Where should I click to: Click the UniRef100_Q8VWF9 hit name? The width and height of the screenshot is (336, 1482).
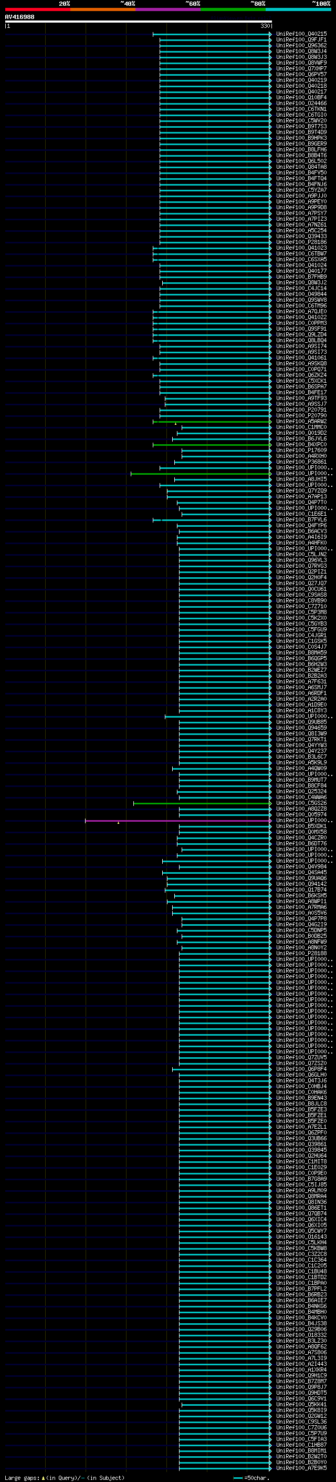(x=301, y=63)
